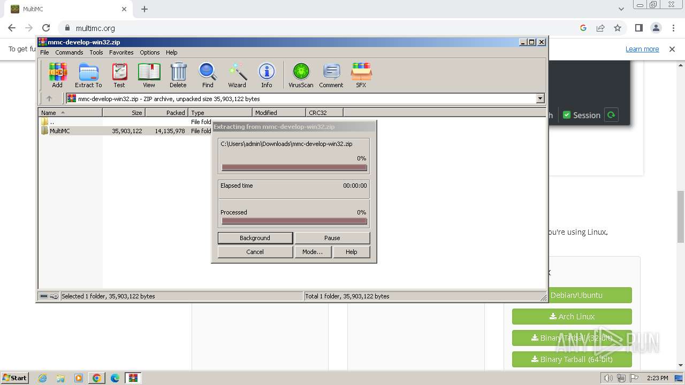Launch the Wizard tool
The width and height of the screenshot is (685, 385).
click(x=237, y=75)
